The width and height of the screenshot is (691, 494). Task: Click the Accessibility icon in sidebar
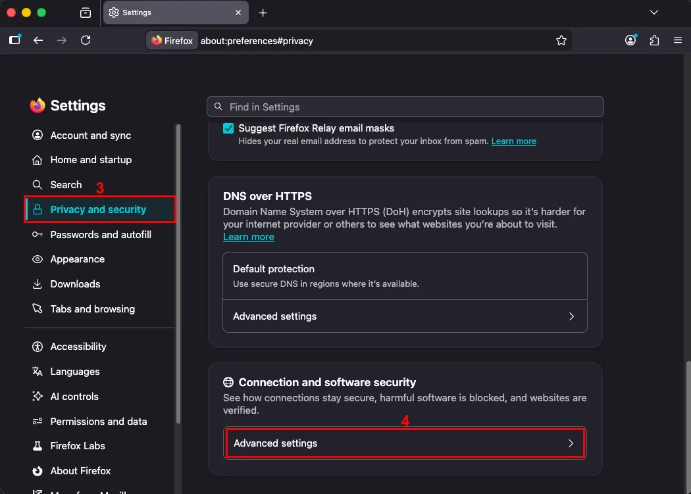click(38, 347)
